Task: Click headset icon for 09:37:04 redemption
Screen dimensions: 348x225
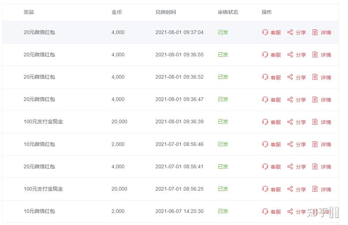Action: click(265, 32)
